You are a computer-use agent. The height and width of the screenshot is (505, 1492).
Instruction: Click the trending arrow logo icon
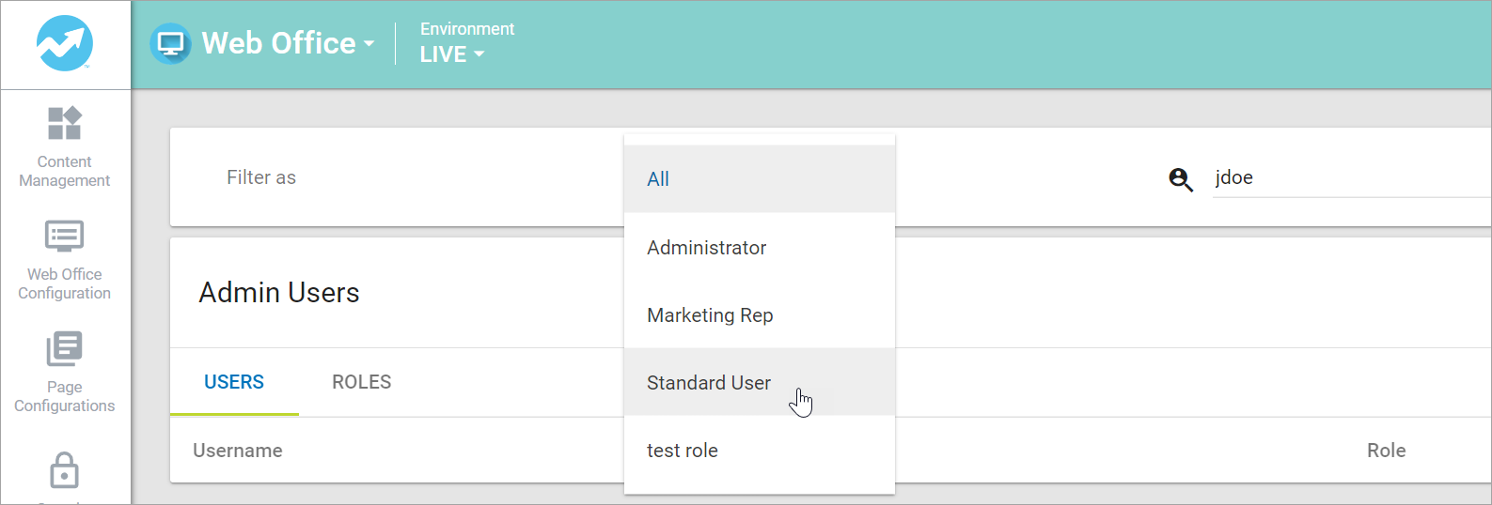click(65, 43)
